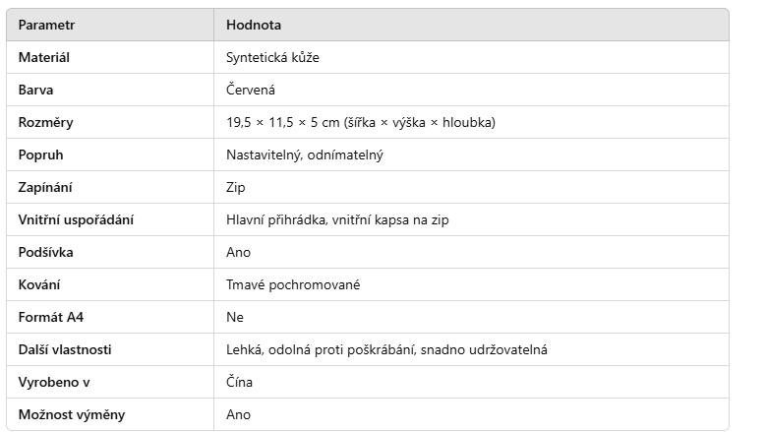Click the Červená color value
The image size is (766, 432).
(x=251, y=90)
